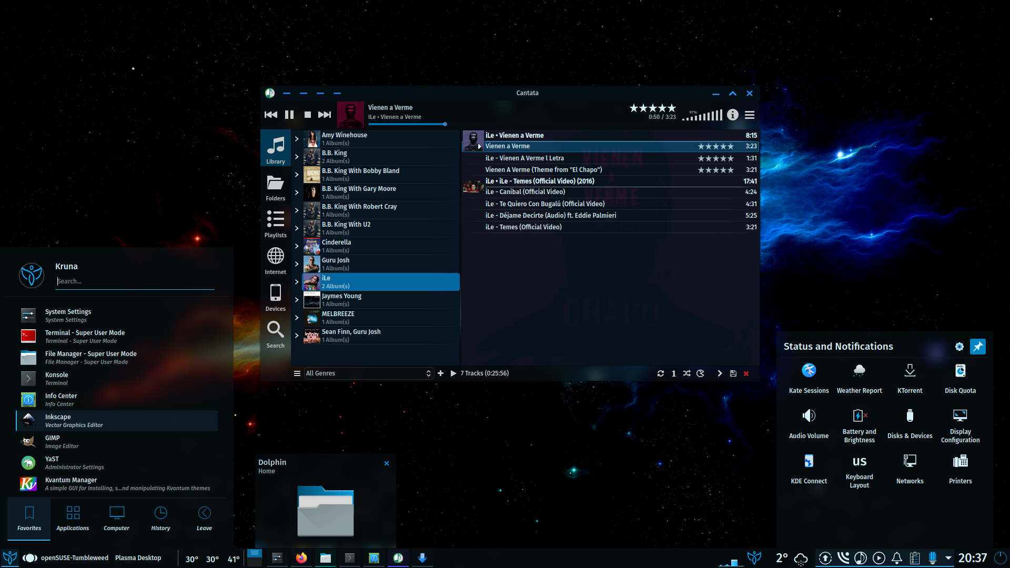The image size is (1010, 568).
Task: Click Dolphin Home folder thumbnail
Action: point(326,511)
